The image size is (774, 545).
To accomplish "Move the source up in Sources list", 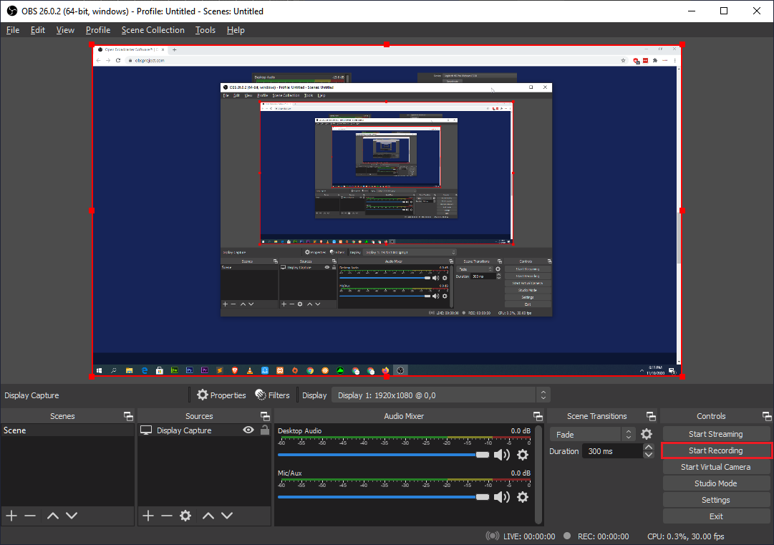I will 208,516.
